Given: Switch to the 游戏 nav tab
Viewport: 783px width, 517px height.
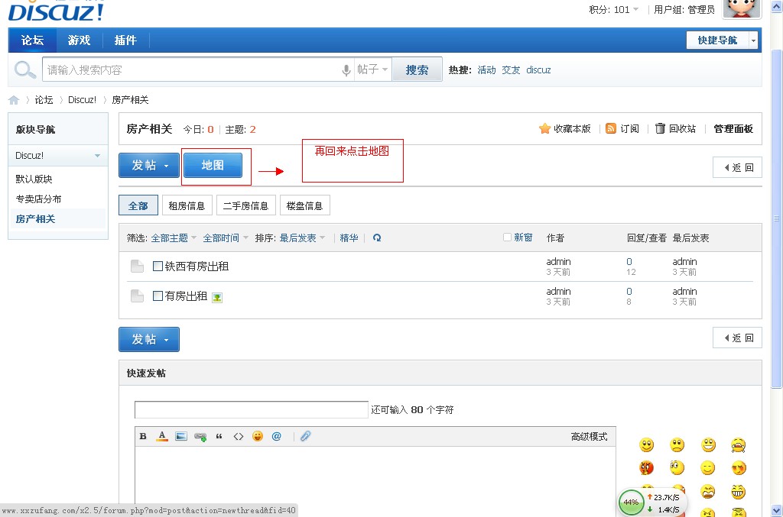Looking at the screenshot, I should [79, 40].
